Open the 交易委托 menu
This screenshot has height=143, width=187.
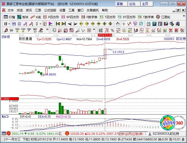(93, 10)
